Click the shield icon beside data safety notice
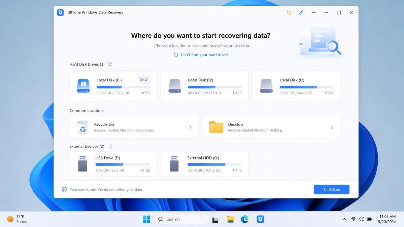The height and width of the screenshot is (227, 404). tap(64, 190)
